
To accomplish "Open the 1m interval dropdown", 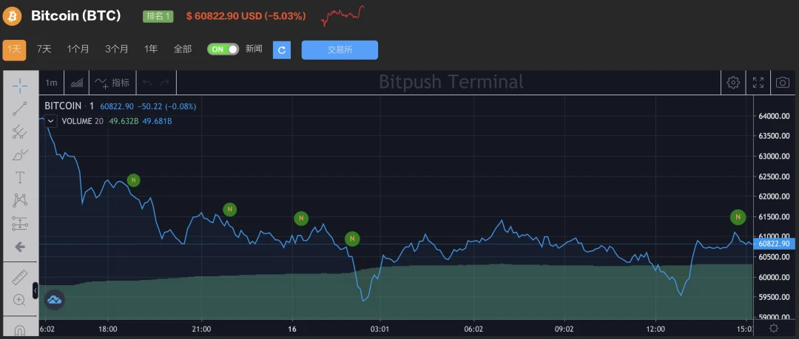I will click(x=51, y=83).
